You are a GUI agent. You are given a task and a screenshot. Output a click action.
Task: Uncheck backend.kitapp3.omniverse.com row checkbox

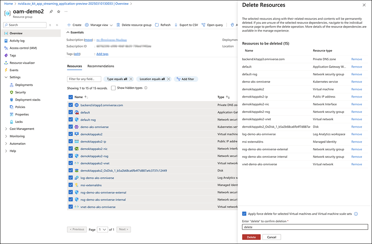pyautogui.click(x=70, y=105)
